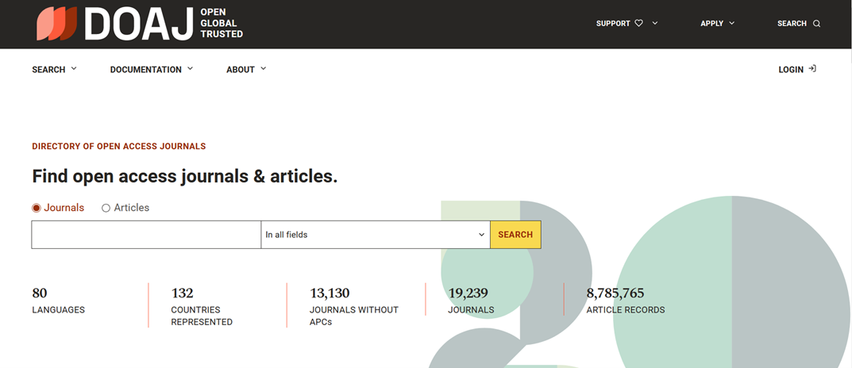Open the About menu
Viewport: 852px width, 368px height.
tap(246, 70)
